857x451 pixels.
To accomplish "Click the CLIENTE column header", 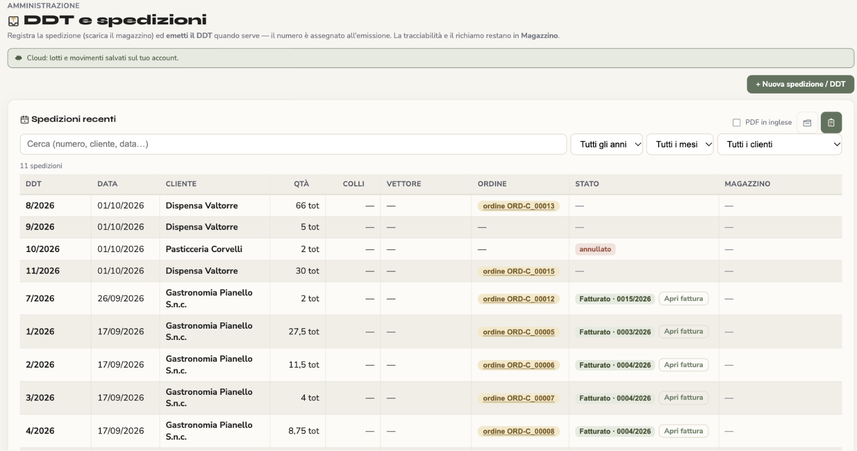I will point(181,184).
